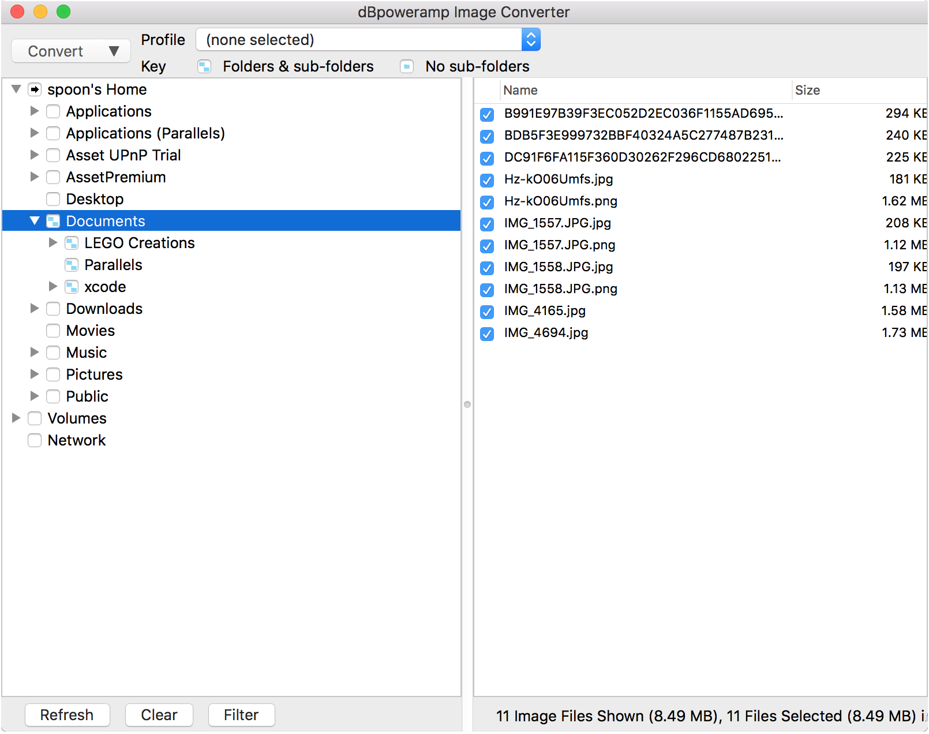
Task: Click the status bar file summary text
Action: pyautogui.click(x=711, y=716)
